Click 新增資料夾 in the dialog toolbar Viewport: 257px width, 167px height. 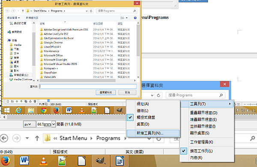tap(32, 18)
